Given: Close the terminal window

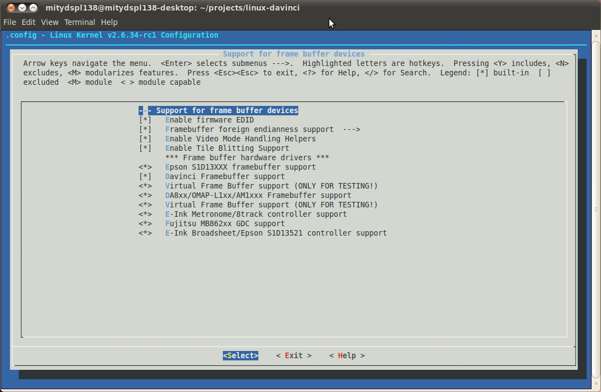Looking at the screenshot, I should 11,8.
